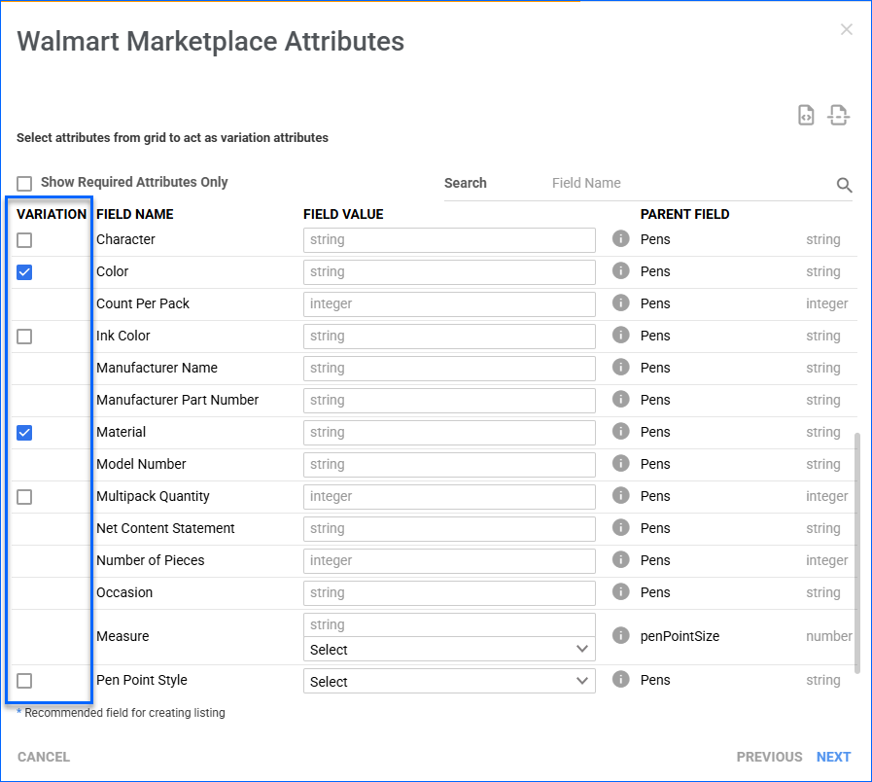Tick the Multipack Quantity variation checkbox
Screen dimensions: 872x782
[x=24, y=497]
